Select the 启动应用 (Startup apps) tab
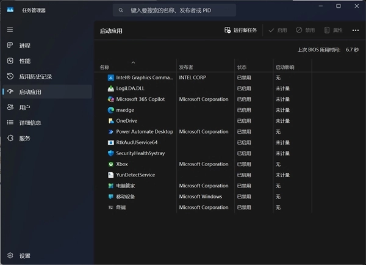This screenshot has width=366, height=265. coord(30,92)
